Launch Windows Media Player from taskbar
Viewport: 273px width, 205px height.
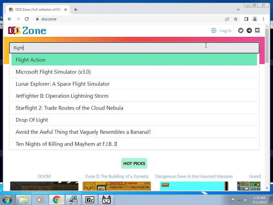pyautogui.click(x=40, y=200)
